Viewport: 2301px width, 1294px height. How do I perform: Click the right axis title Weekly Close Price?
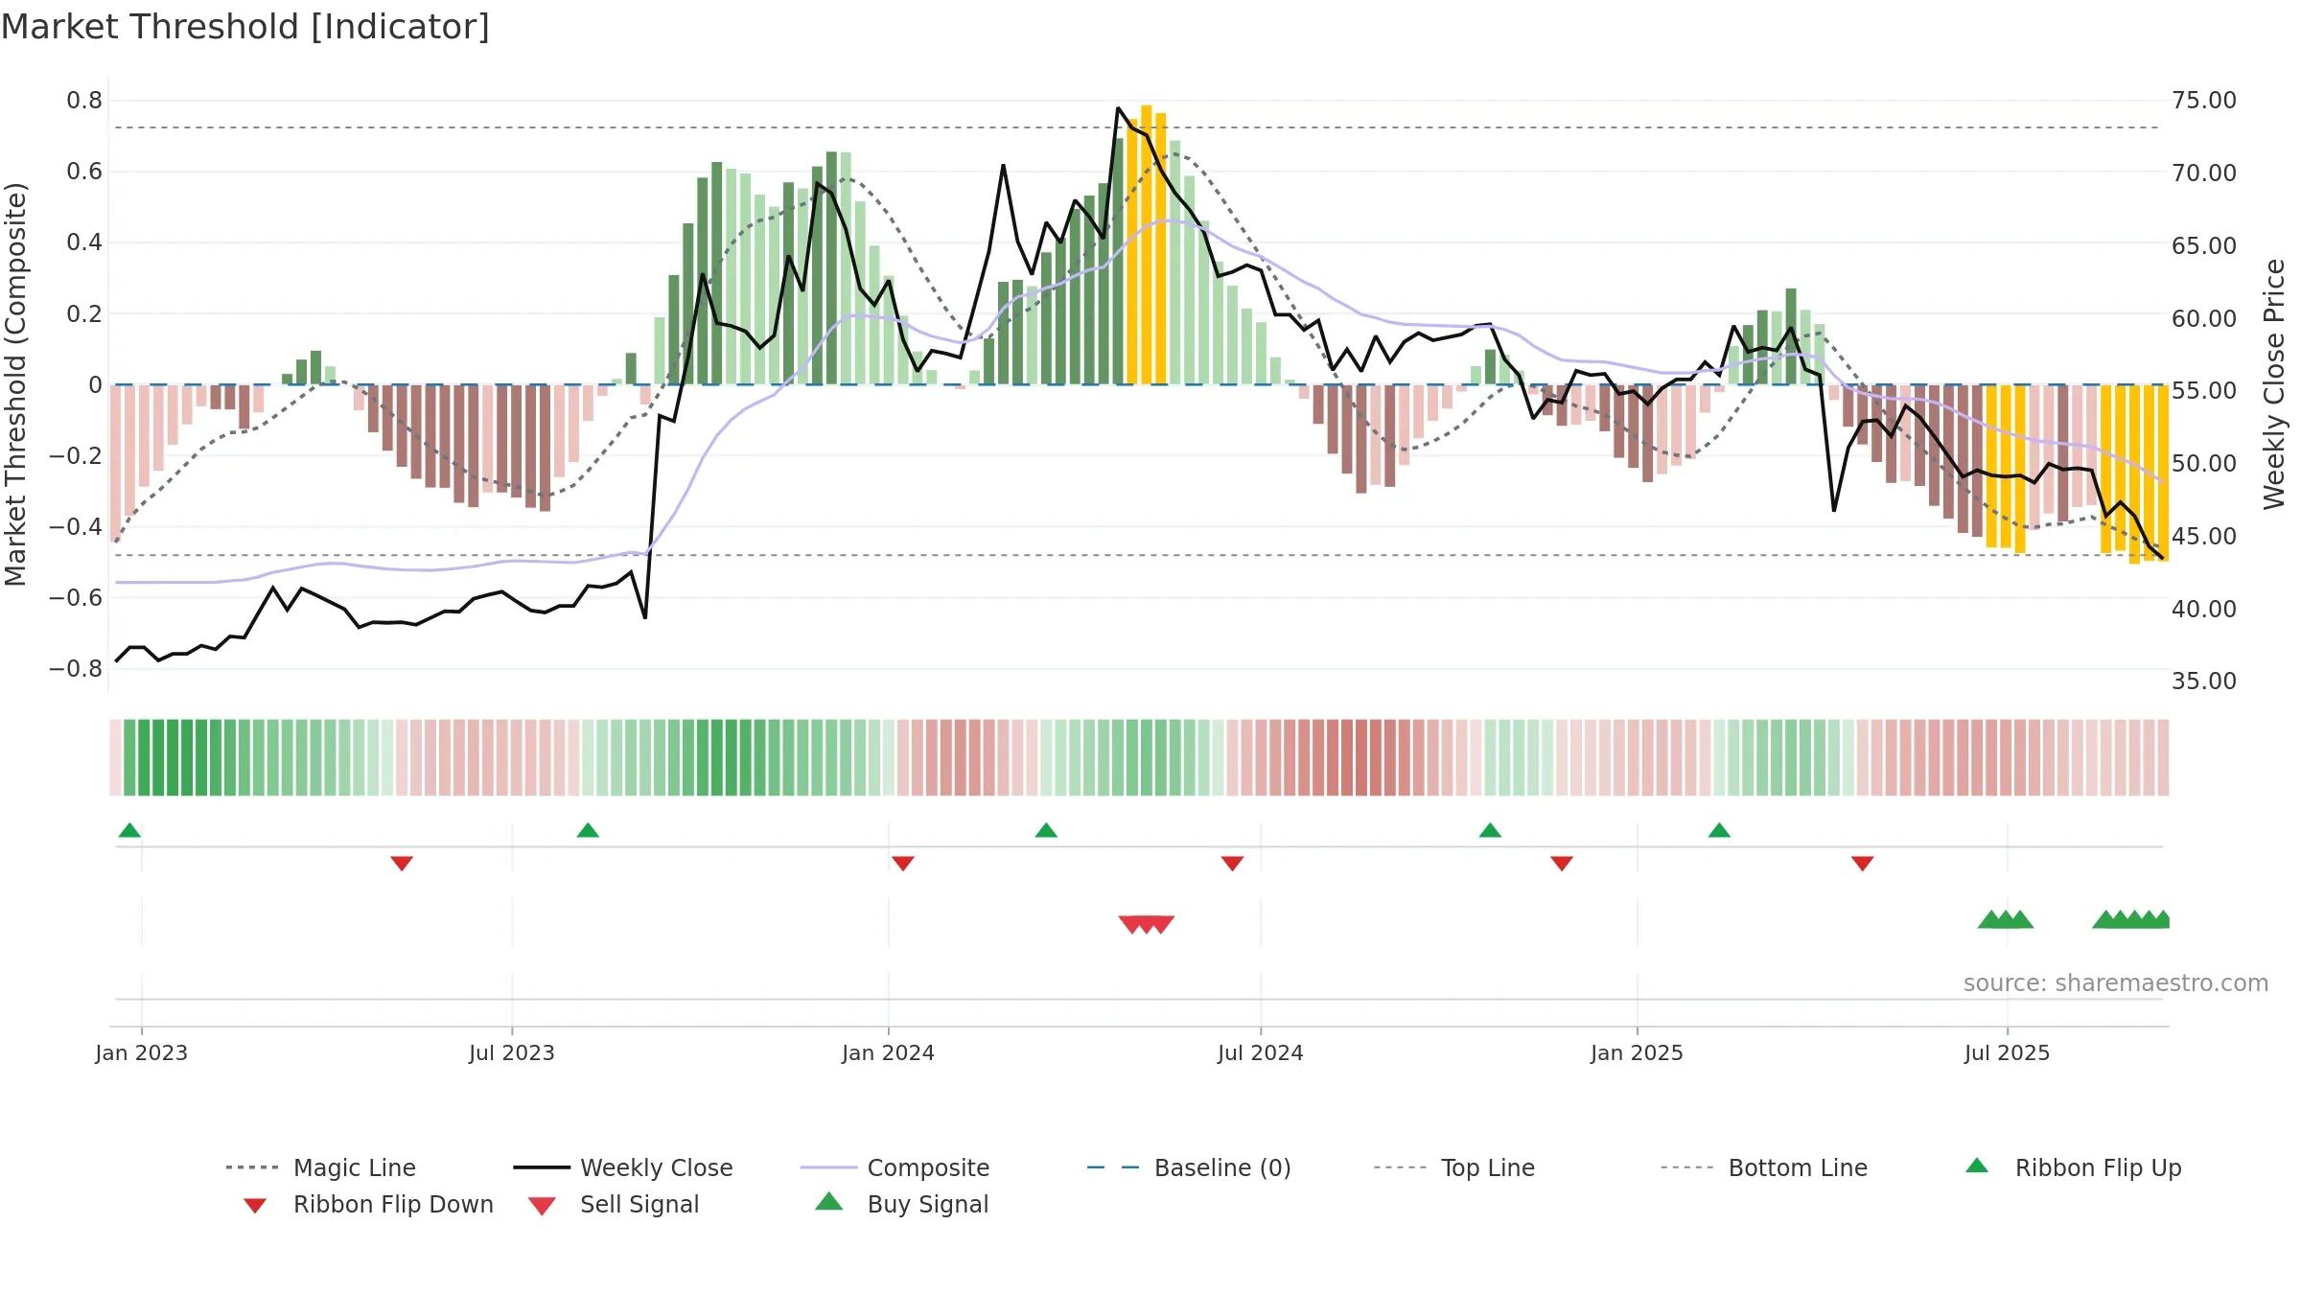tap(2274, 384)
